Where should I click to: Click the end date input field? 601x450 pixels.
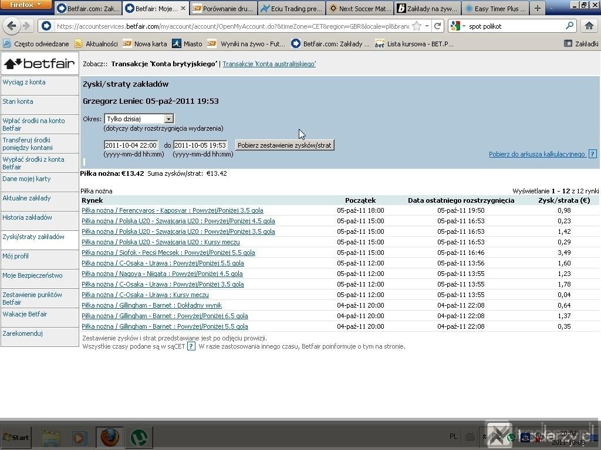[200, 145]
